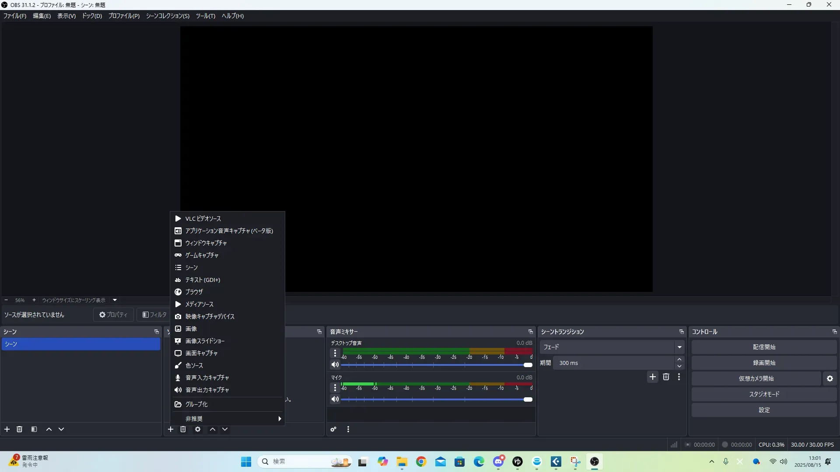
Task: Open advanced audio properties gear icon
Action: tap(333, 430)
